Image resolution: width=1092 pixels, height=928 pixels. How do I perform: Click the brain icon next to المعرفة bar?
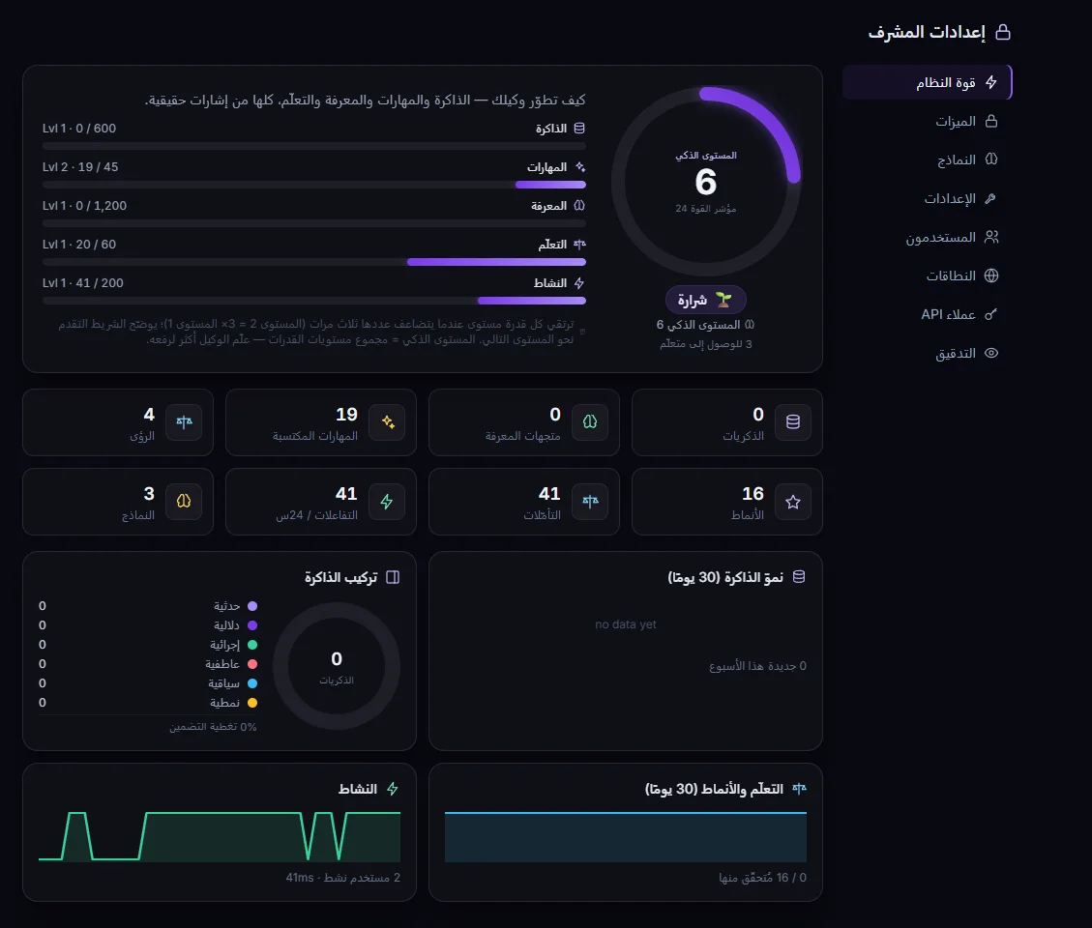(x=579, y=205)
